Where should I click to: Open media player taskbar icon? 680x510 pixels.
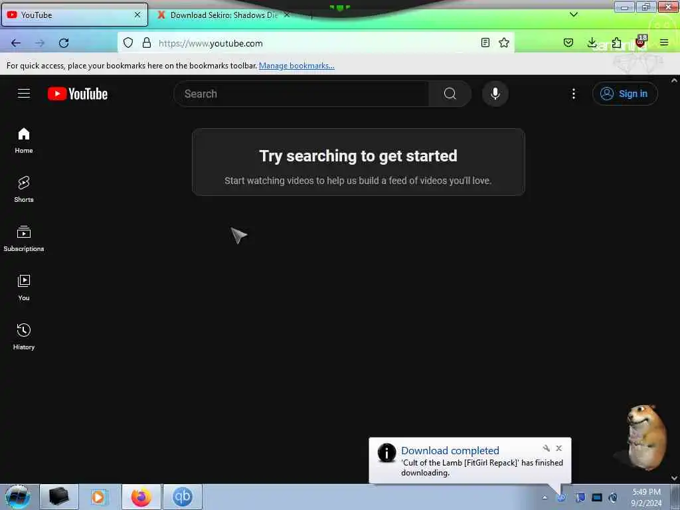pos(98,497)
